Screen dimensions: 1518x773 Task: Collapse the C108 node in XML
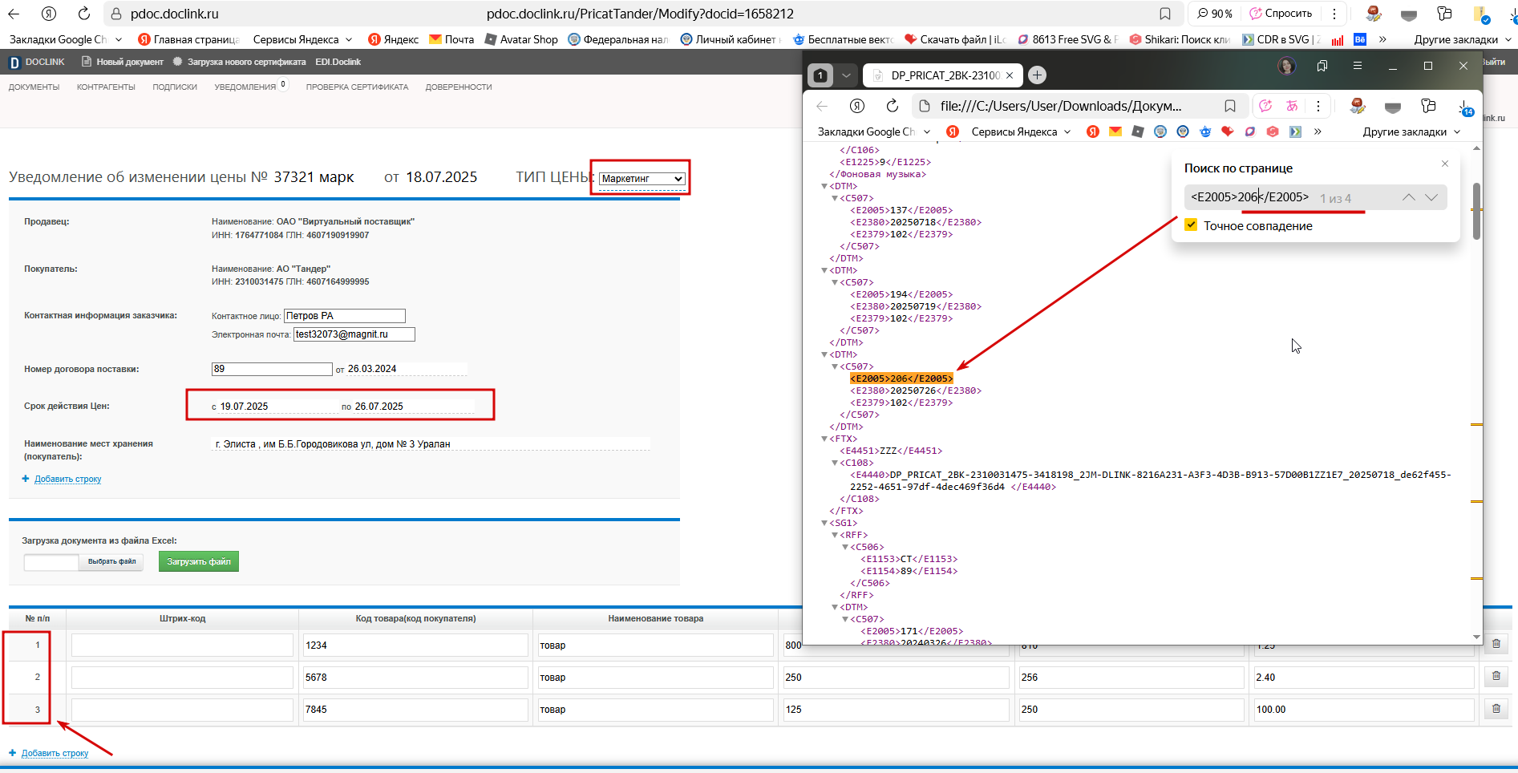tap(835, 463)
